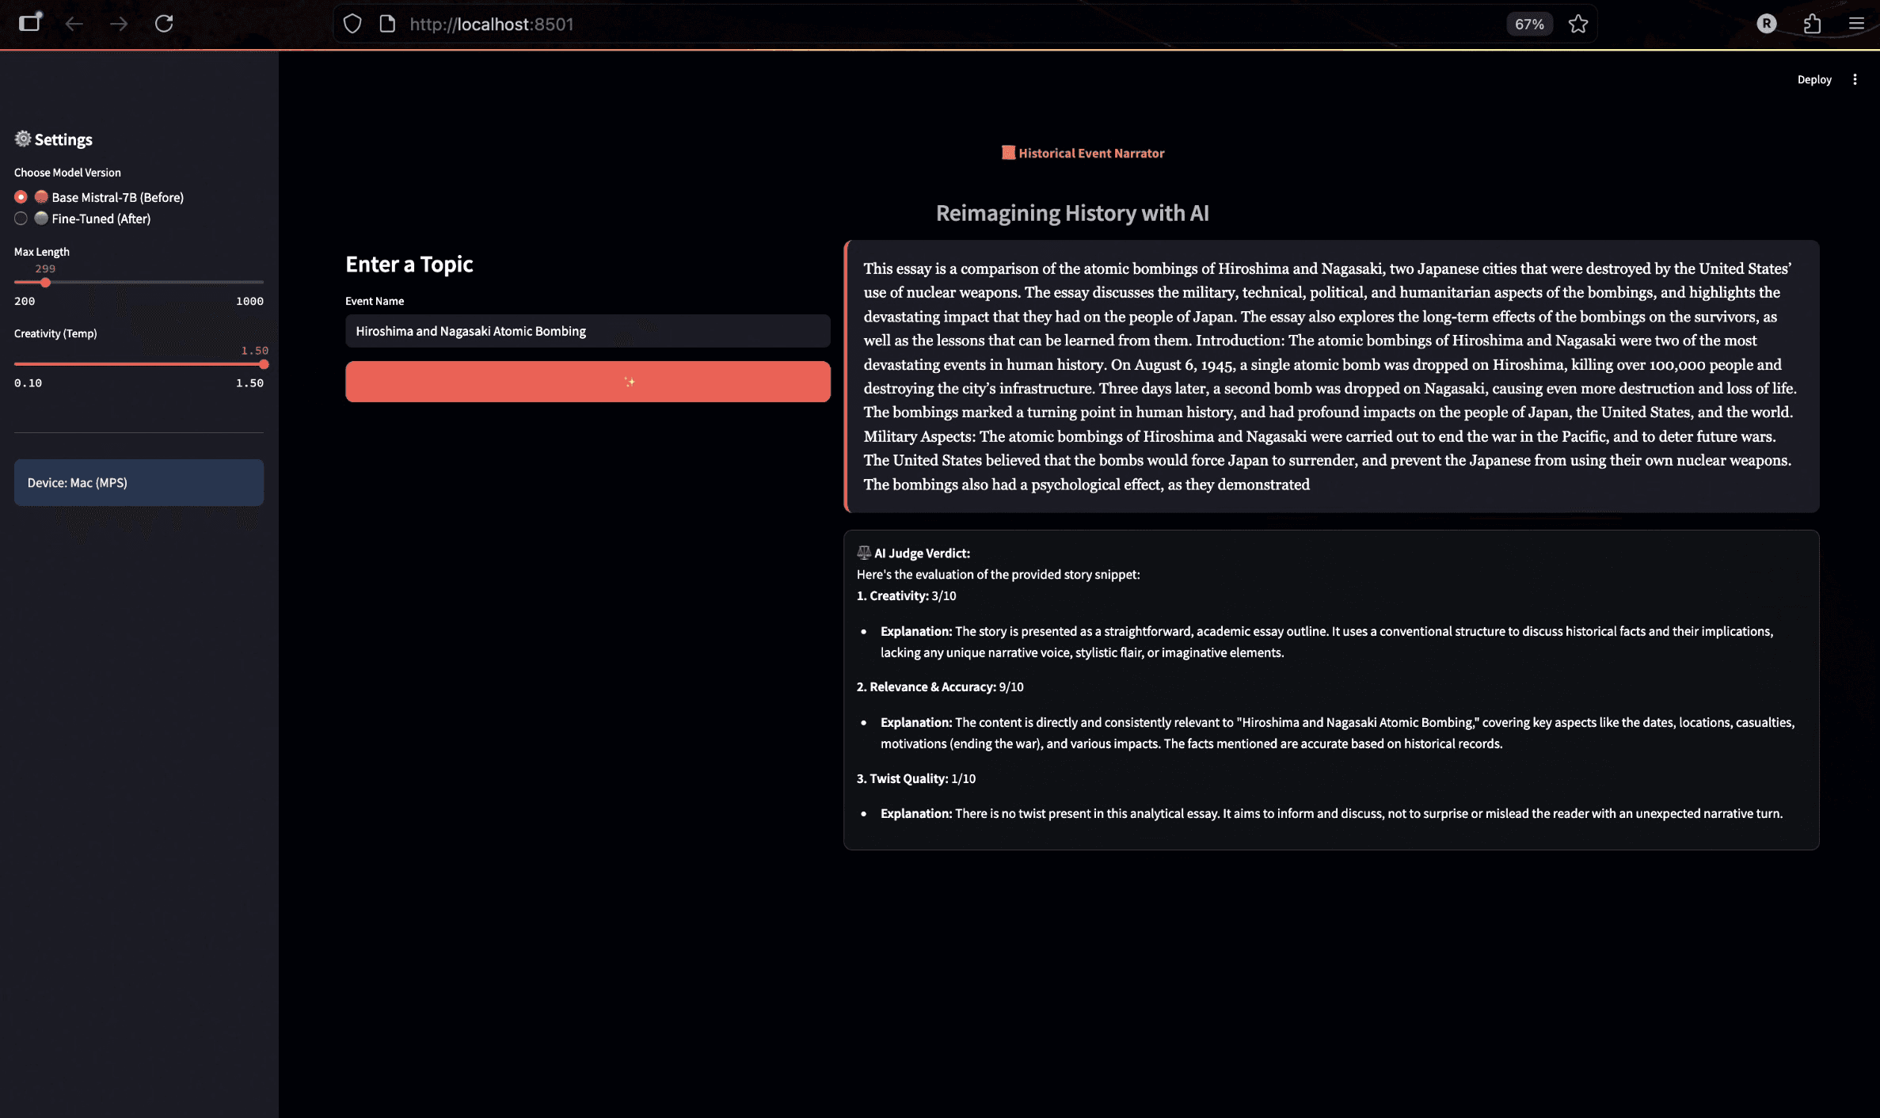
Task: Click the shield tracking protection icon
Action: pyautogui.click(x=352, y=24)
